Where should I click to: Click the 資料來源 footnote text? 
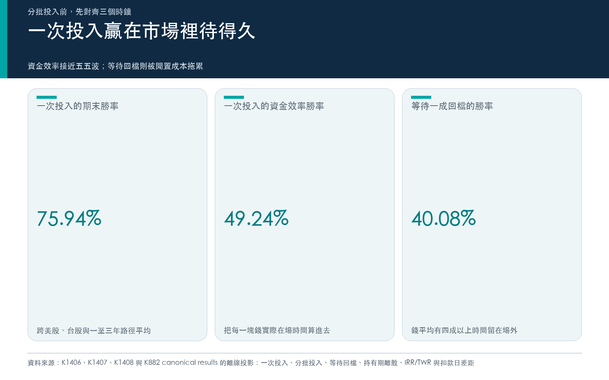[251, 363]
